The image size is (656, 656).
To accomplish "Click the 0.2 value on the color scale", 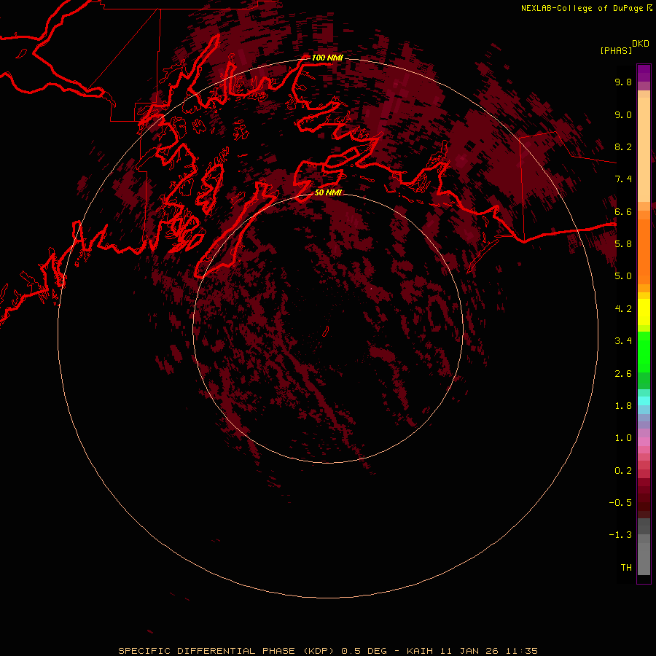I will 623,471.
